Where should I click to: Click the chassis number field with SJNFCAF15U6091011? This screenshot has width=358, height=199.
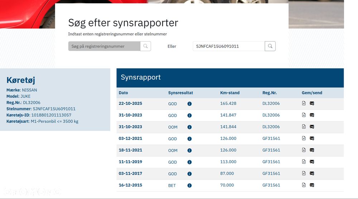[x=229, y=46]
